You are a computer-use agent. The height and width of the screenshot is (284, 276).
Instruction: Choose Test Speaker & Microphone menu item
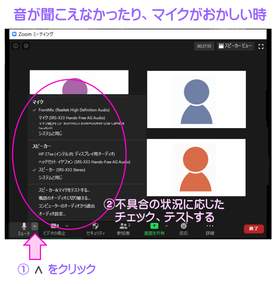[x=64, y=190]
